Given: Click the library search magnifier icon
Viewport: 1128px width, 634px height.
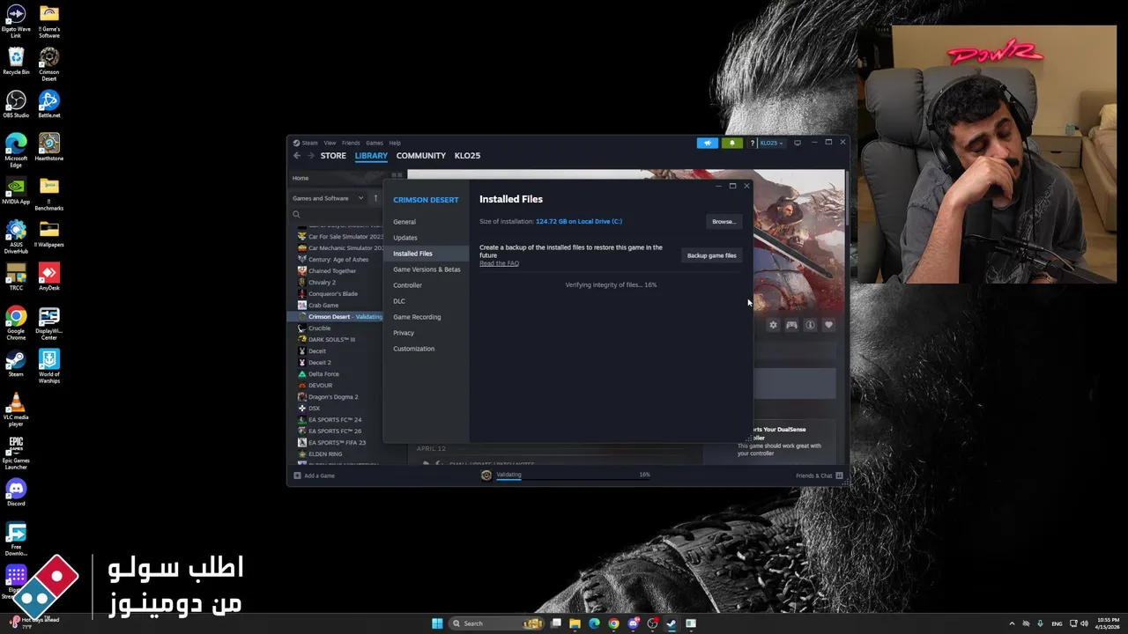Looking at the screenshot, I should [296, 214].
